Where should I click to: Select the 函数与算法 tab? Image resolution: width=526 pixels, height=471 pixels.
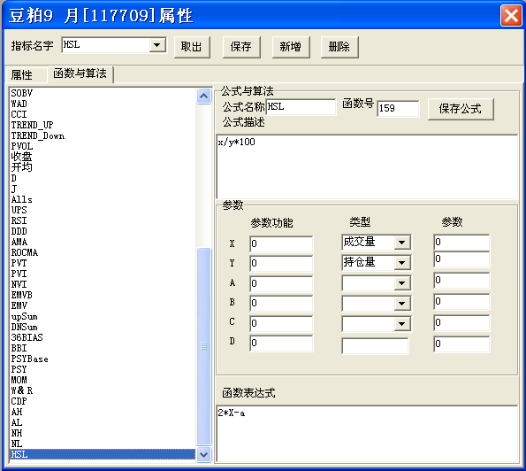pos(80,73)
